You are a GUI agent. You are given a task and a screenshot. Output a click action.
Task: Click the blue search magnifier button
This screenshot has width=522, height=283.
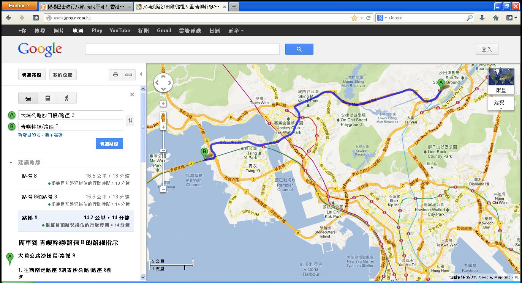point(299,49)
